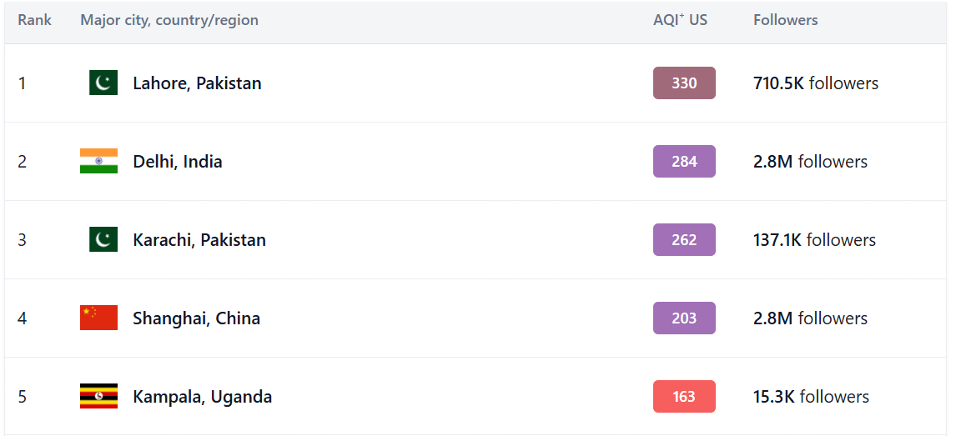
Task: Click the 330 AQI badge
Action: click(684, 83)
